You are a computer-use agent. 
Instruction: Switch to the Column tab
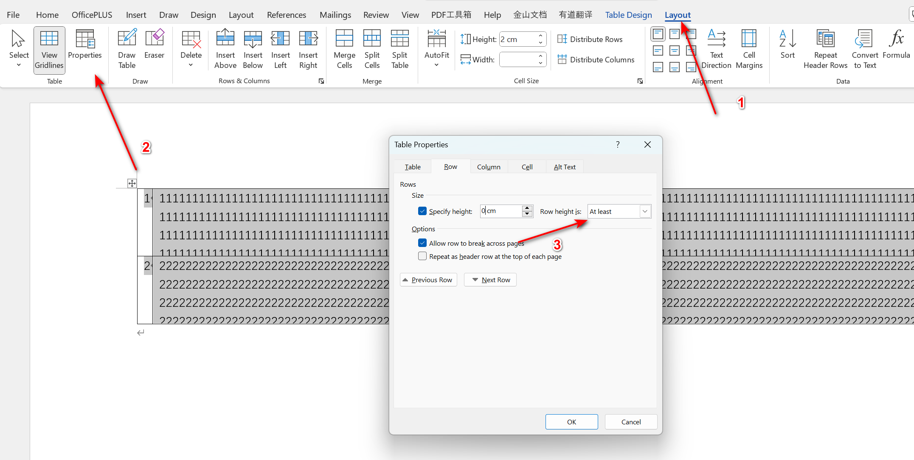pos(489,167)
